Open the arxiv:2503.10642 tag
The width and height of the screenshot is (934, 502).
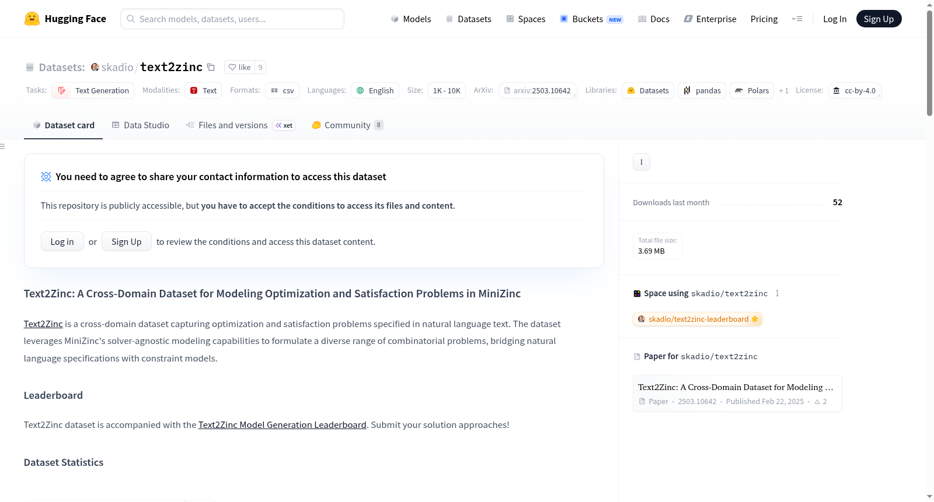pyautogui.click(x=538, y=90)
